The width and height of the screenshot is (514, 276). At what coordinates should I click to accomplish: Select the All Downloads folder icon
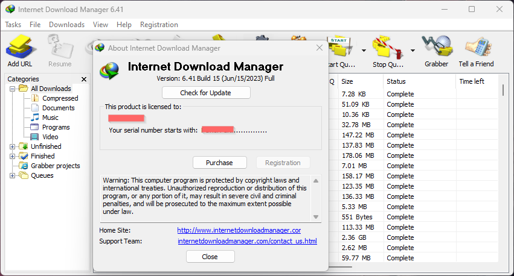[x=24, y=89]
